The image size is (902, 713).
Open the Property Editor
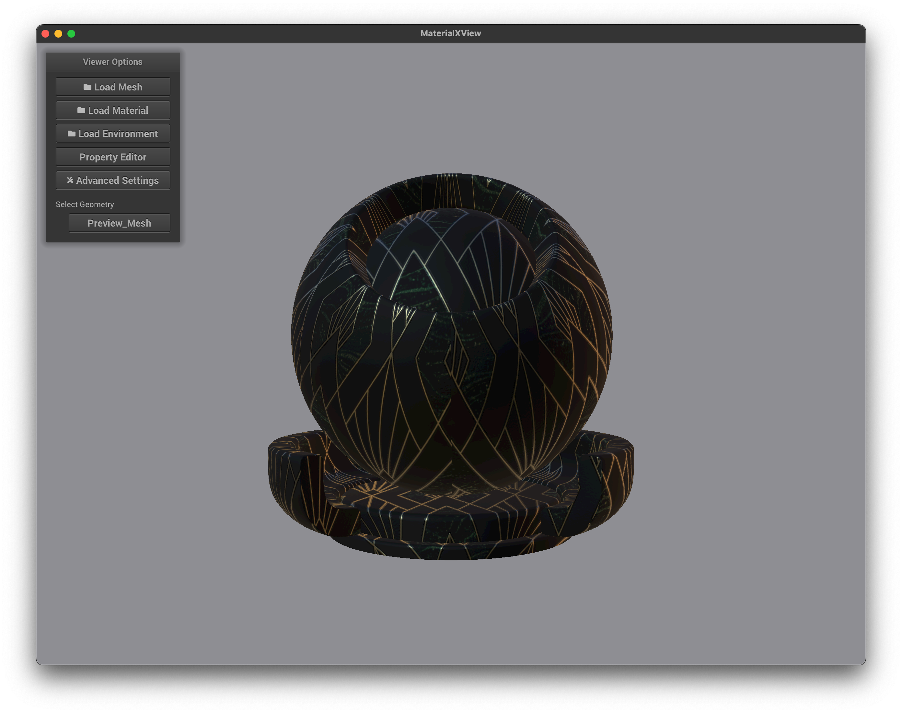pos(113,157)
